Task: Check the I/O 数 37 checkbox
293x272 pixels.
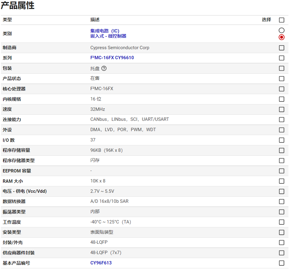Action: (x=281, y=140)
